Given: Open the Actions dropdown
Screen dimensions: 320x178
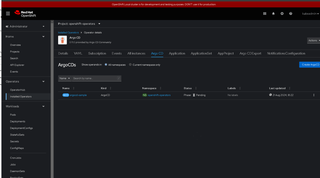Looking at the screenshot, I should click(314, 41).
